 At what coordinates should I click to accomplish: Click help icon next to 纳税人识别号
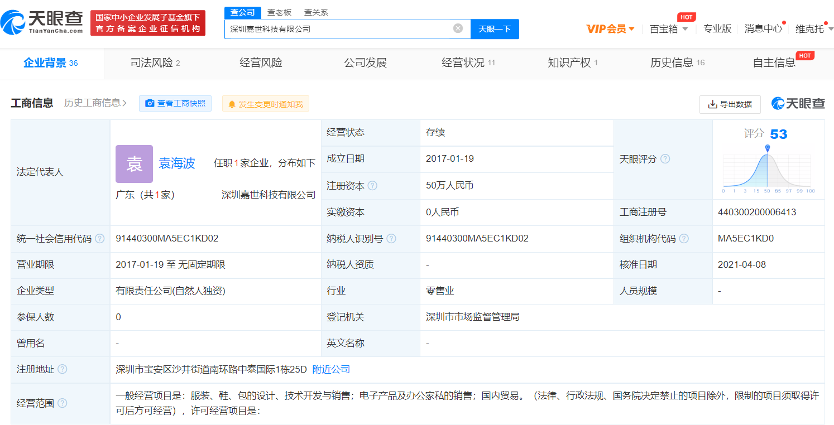tap(391, 239)
